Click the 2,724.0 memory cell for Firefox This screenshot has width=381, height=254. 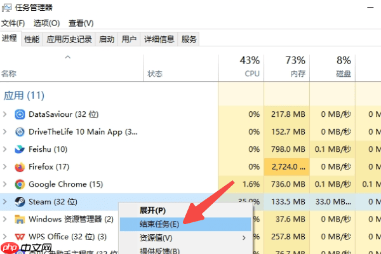(287, 167)
